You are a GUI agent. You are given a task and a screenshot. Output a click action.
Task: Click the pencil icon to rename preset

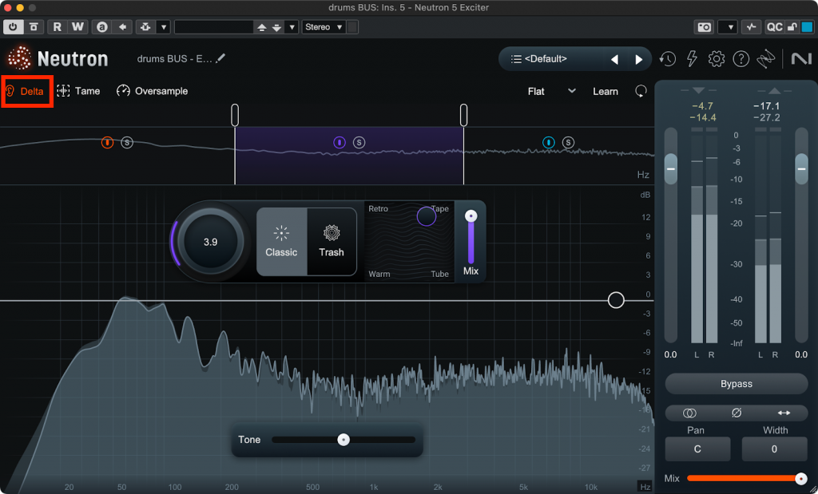[x=221, y=58]
